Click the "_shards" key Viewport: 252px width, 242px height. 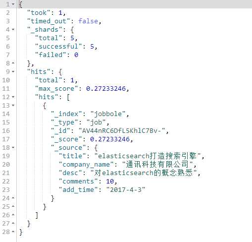(45, 30)
